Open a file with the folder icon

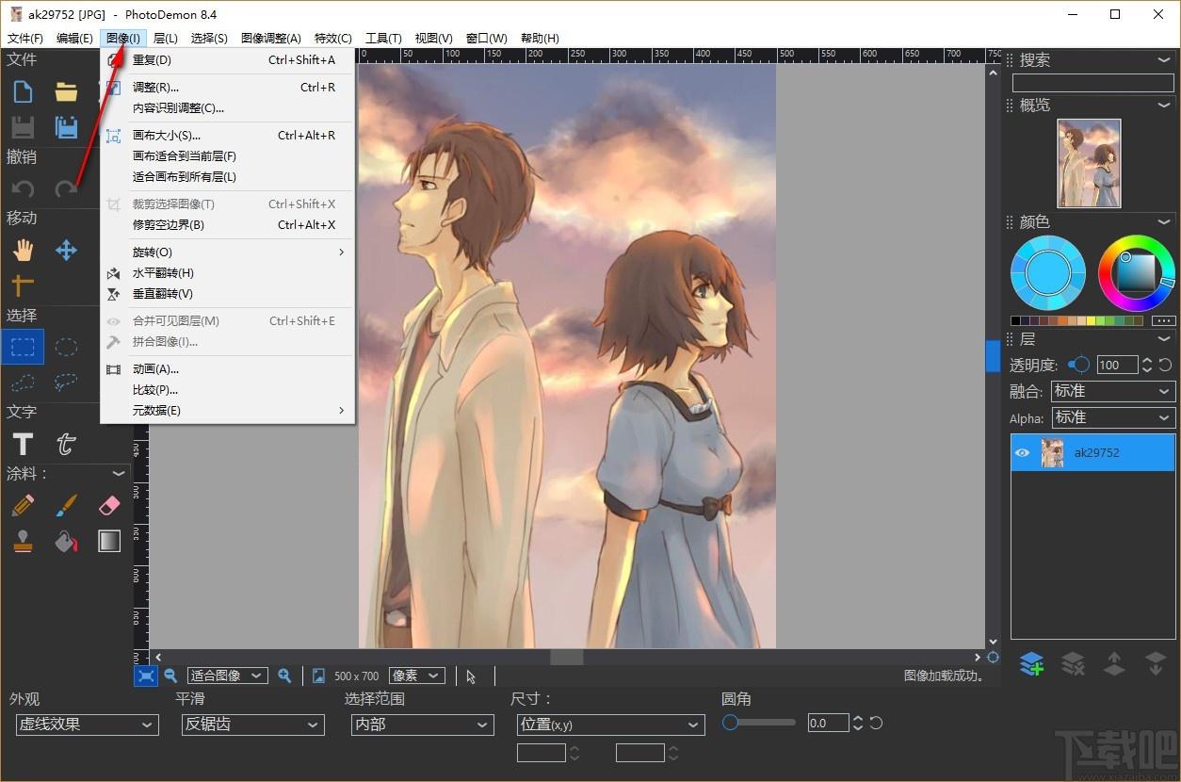66,91
